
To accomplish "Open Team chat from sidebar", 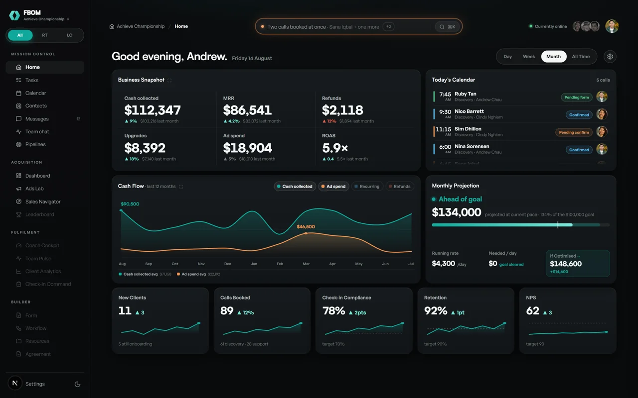I will click(x=45, y=132).
